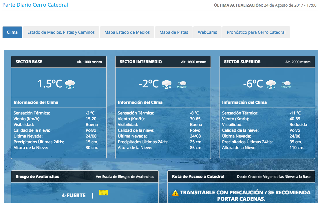
Task: Select the Clima tab
Action: (x=12, y=32)
